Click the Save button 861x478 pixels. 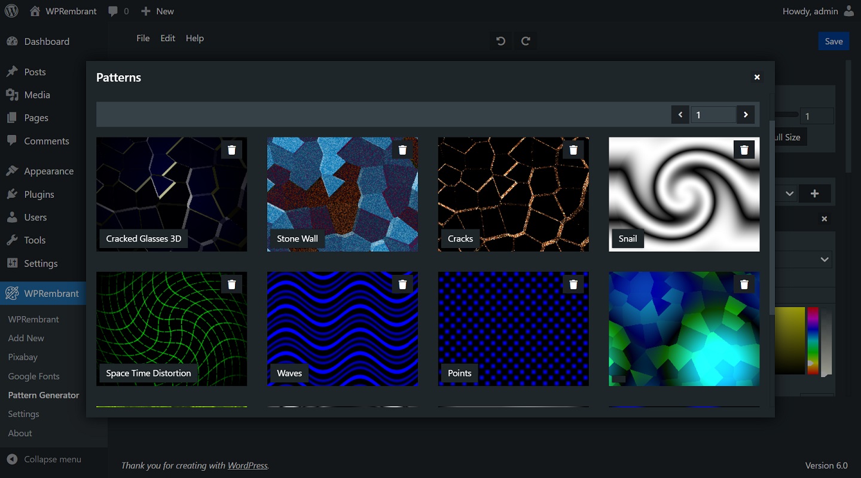pyautogui.click(x=833, y=41)
